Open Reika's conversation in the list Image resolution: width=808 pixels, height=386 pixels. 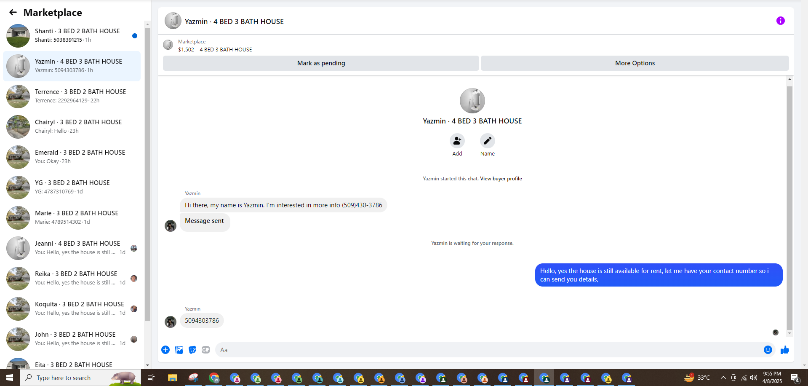click(72, 279)
